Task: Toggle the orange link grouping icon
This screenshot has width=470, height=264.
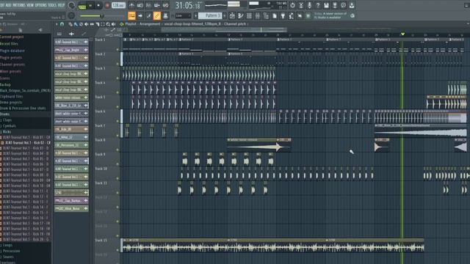Action: [156, 15]
